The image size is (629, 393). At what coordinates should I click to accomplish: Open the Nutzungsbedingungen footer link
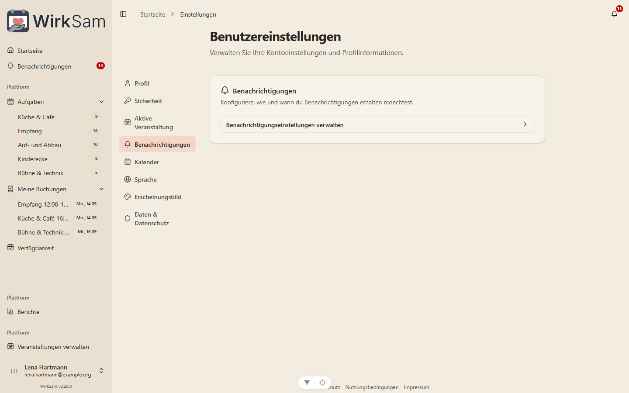tap(372, 387)
